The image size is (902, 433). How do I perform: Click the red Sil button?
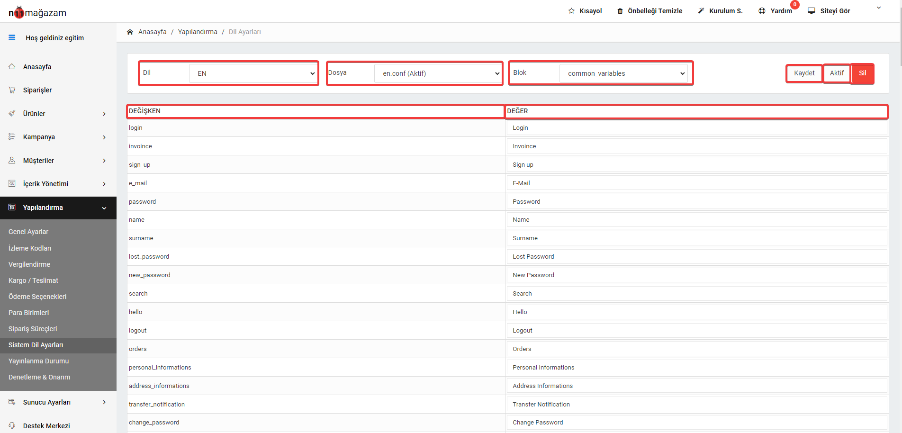(x=863, y=73)
